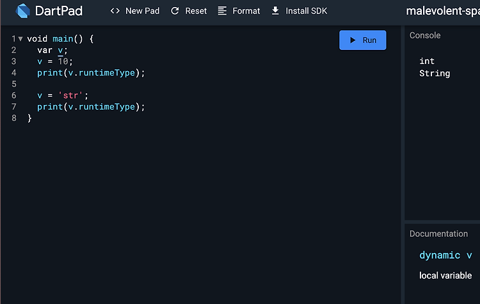Viewport: 480px width, 304px height.
Task: Click the Format button label
Action: [246, 11]
